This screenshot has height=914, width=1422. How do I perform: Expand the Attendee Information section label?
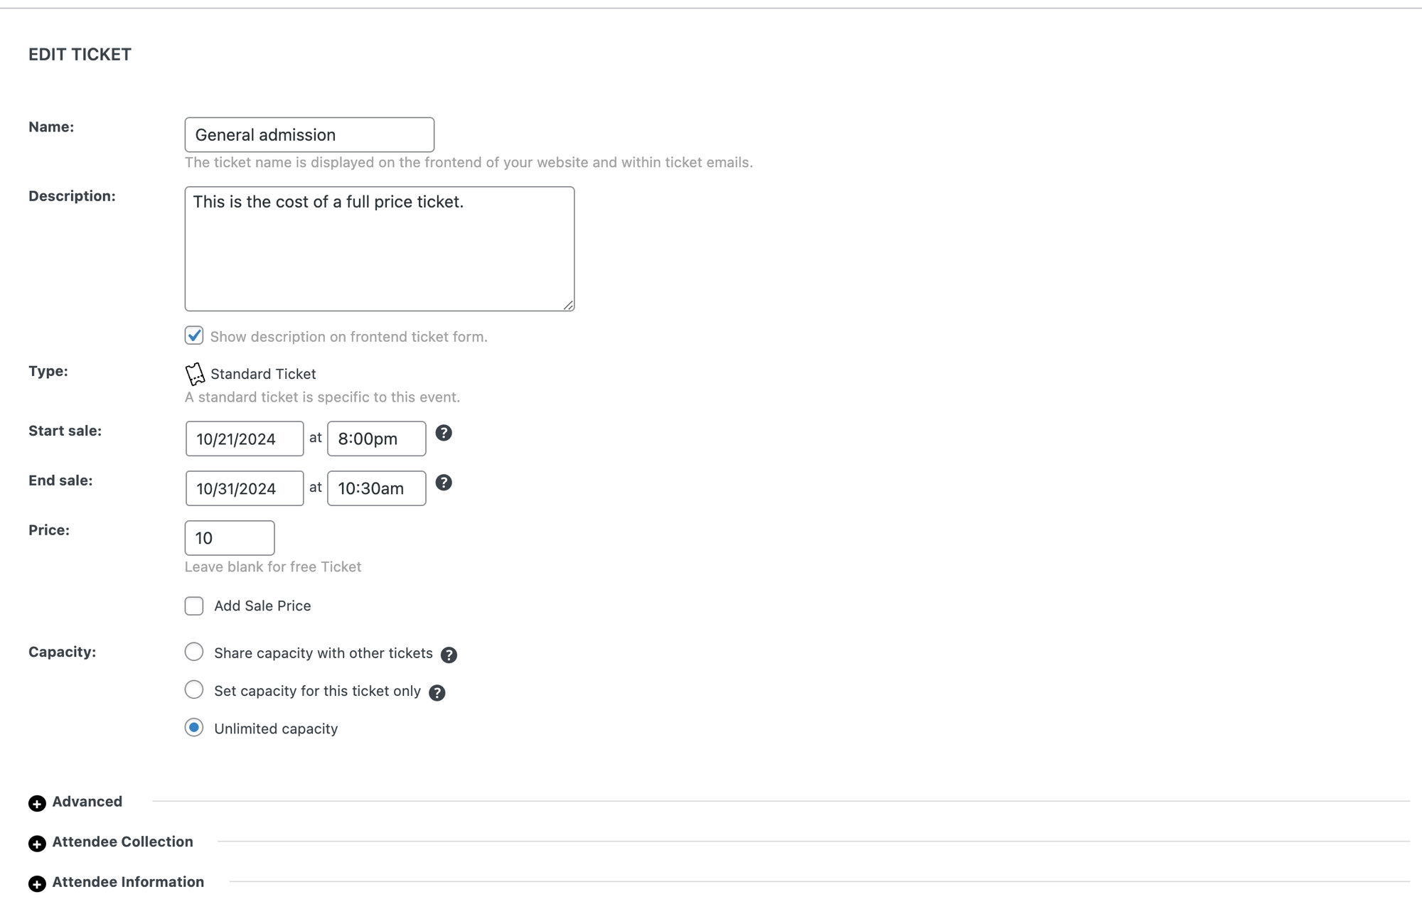click(x=128, y=882)
